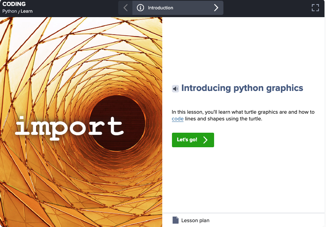The image size is (326, 227).
Task: Advance with the next slide arrow
Action: click(x=216, y=8)
